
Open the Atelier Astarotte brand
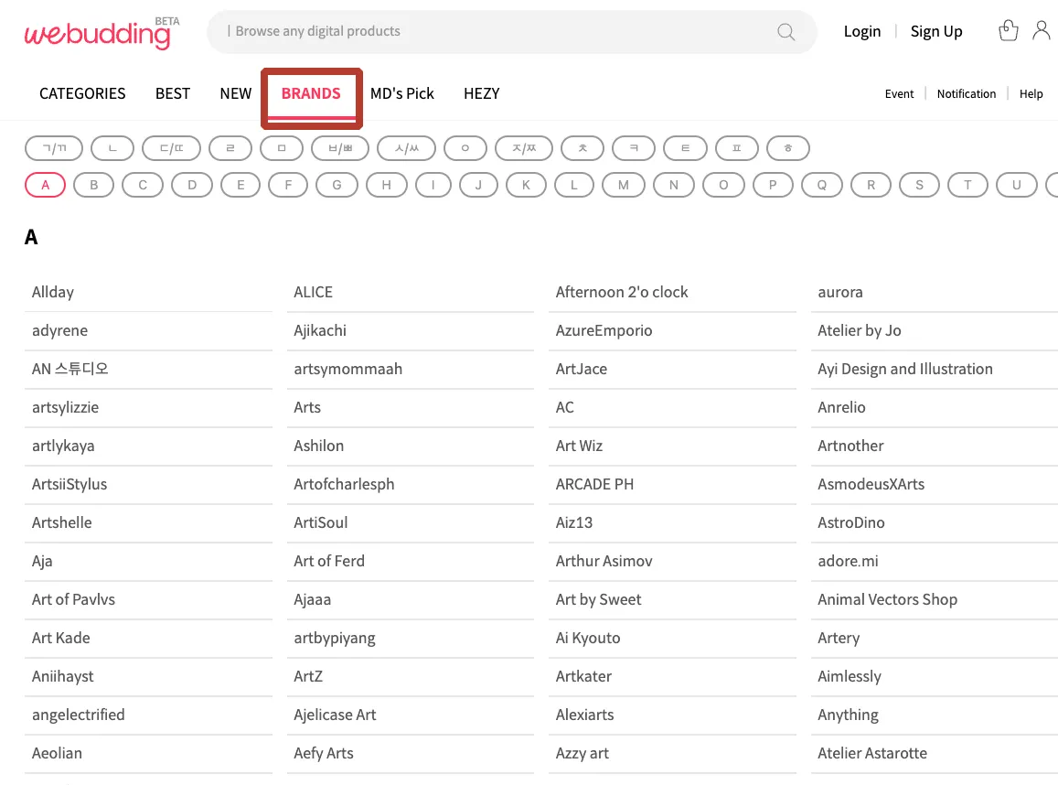pos(935,754)
